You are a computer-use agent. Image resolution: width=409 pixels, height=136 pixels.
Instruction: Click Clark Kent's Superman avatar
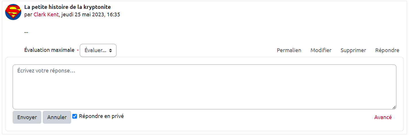tap(13, 12)
